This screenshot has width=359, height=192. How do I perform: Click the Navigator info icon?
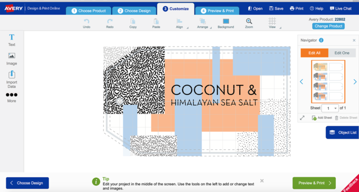pyautogui.click(x=321, y=40)
